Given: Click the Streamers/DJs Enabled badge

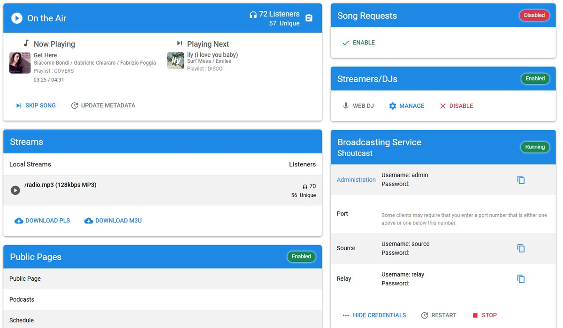Looking at the screenshot, I should tap(535, 79).
